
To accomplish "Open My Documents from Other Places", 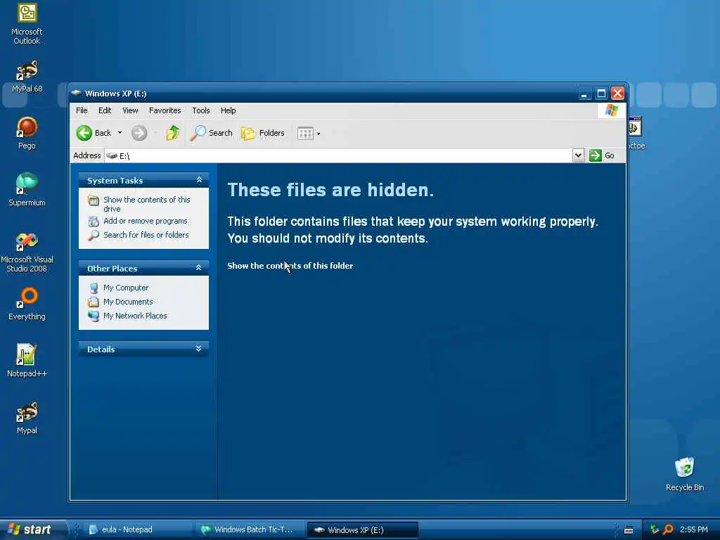I will (x=128, y=302).
